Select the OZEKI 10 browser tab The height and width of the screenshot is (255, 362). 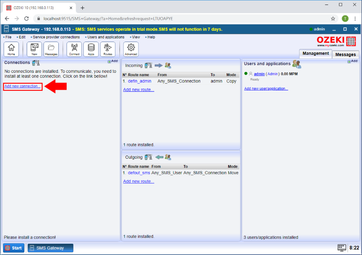tap(38, 8)
